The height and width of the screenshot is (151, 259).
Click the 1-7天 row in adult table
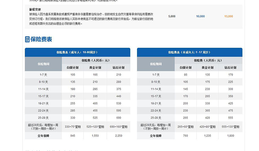[43, 74]
